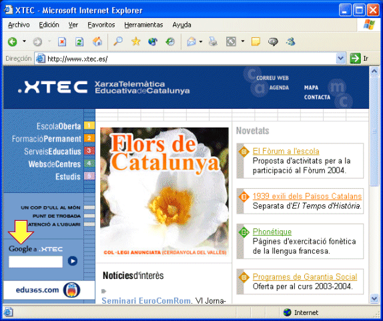Stop page loading with the Stop icon
The image size is (383, 321).
point(62,42)
